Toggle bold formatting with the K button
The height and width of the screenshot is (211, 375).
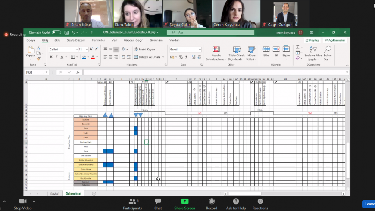point(51,57)
